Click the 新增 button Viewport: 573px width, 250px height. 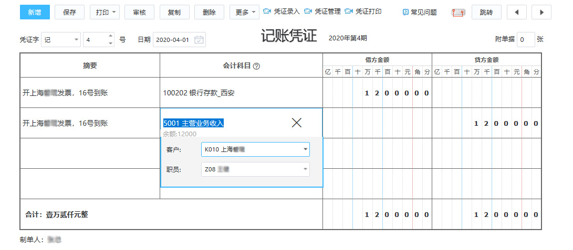pyautogui.click(x=34, y=13)
